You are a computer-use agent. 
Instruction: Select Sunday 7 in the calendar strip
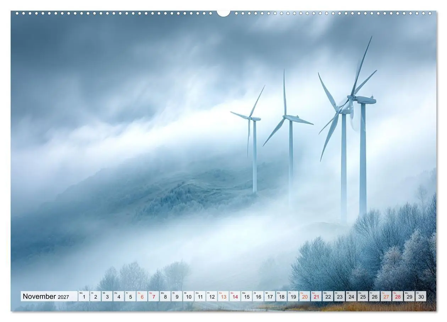coord(154,296)
